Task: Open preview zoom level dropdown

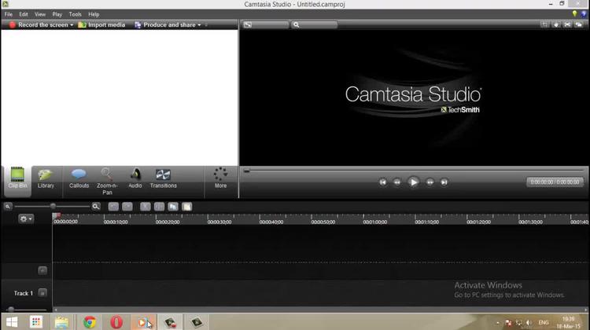Action: [315, 25]
